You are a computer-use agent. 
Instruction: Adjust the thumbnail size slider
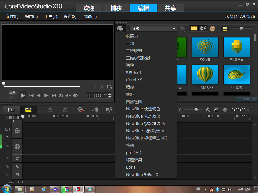pos(241,28)
